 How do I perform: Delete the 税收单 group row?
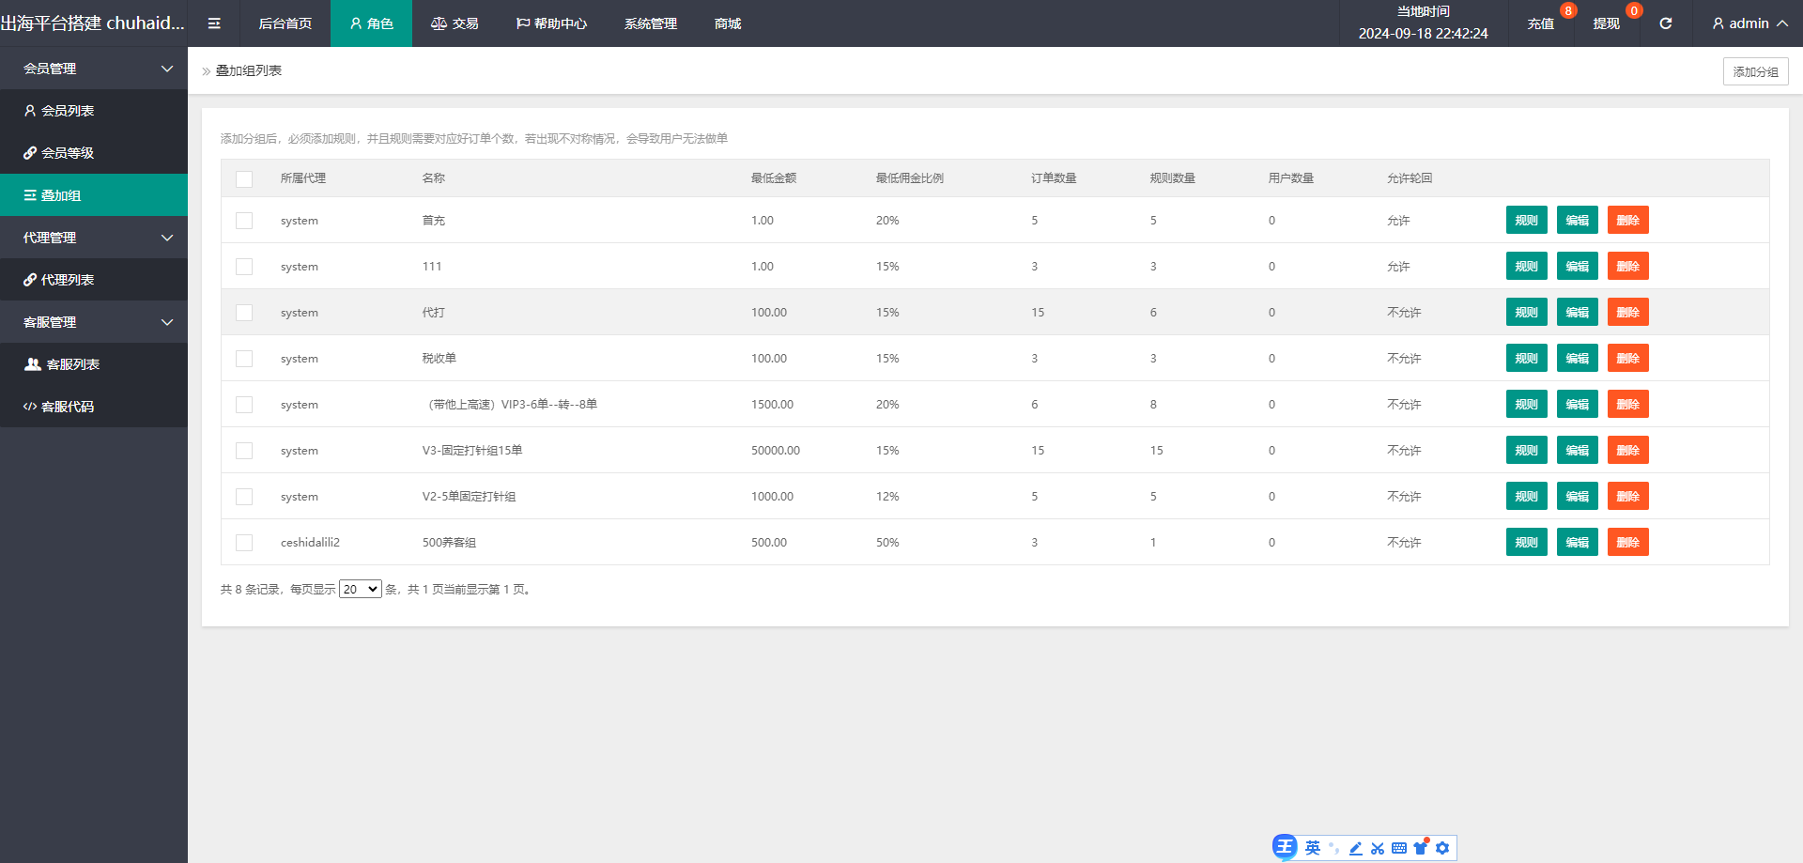[1627, 359]
